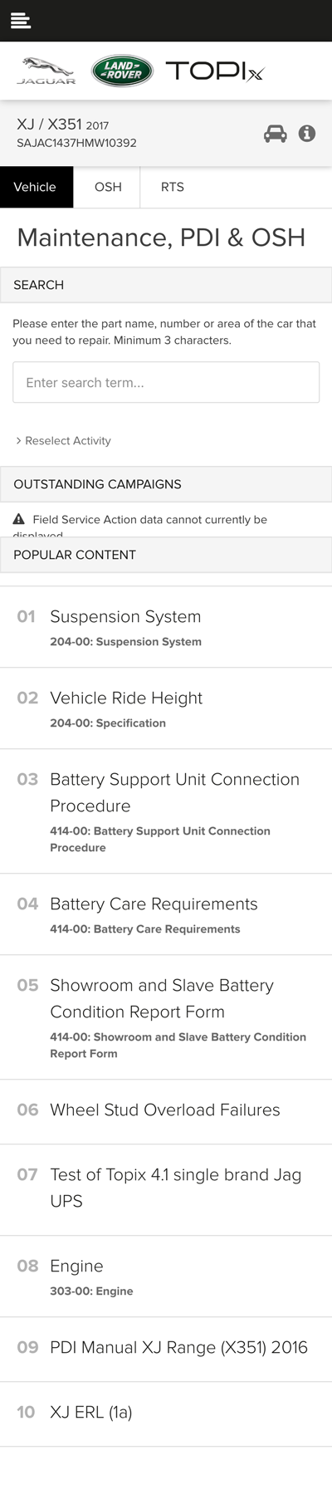Open Wheel Stud Overload Failures
The image size is (332, 1509).
[x=166, y=1112]
